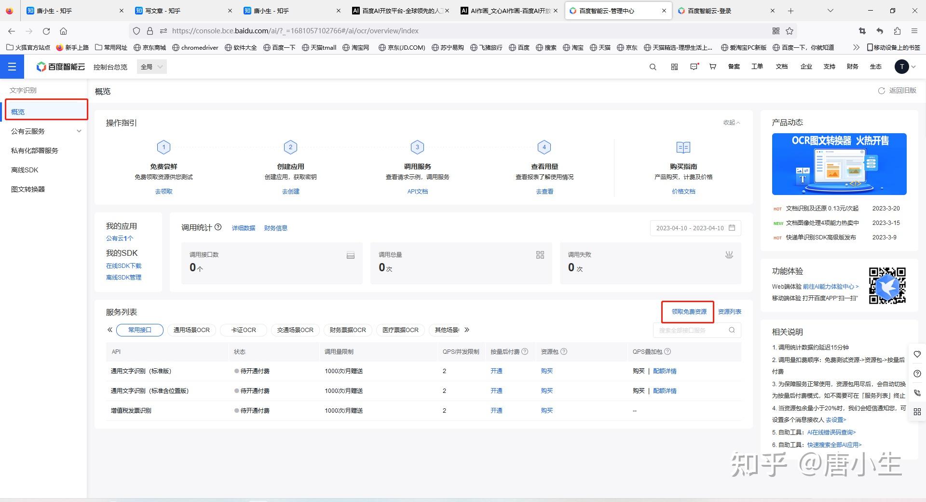Screen dimensions: 926x502
Task: Open Firefox extensions icon
Action: click(897, 31)
